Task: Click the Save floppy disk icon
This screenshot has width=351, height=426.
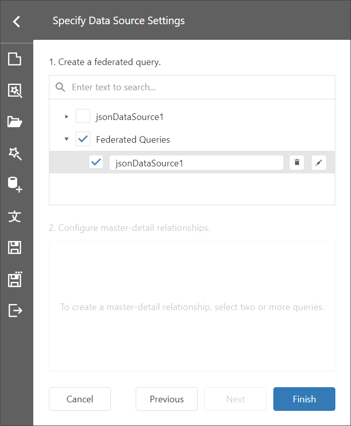Action: [x=15, y=248]
